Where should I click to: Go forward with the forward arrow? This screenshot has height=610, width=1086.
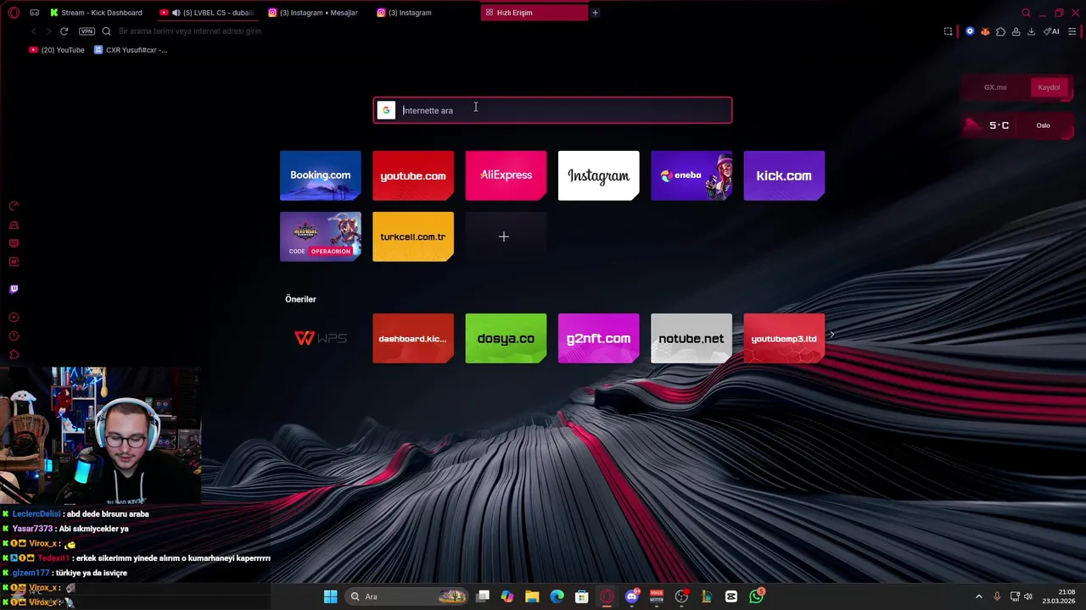pyautogui.click(x=48, y=31)
